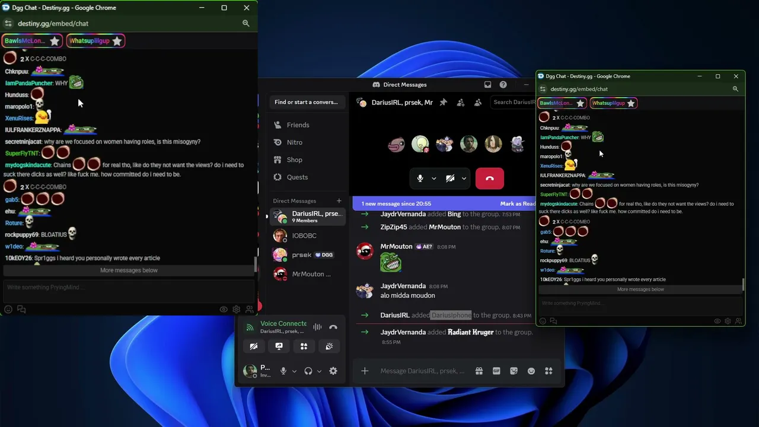Click zoom magnifier in left Chrome address bar

245,23
